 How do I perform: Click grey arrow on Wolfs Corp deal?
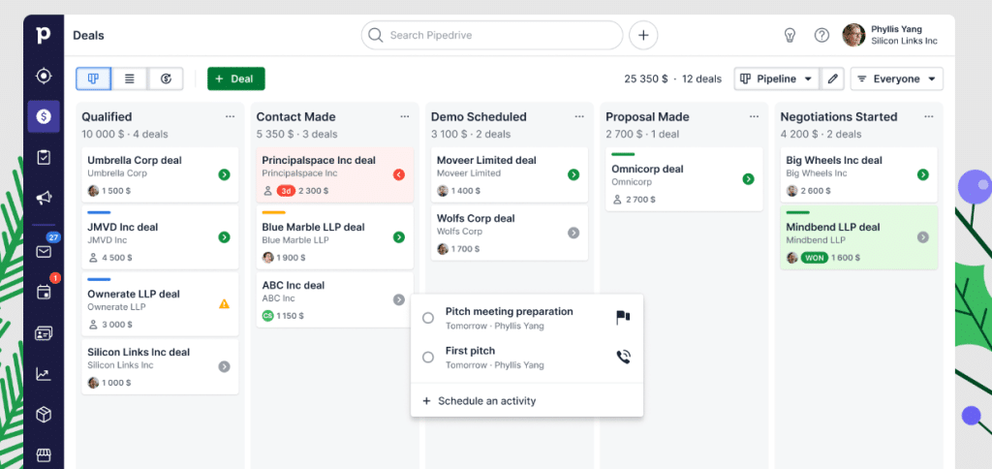click(573, 233)
